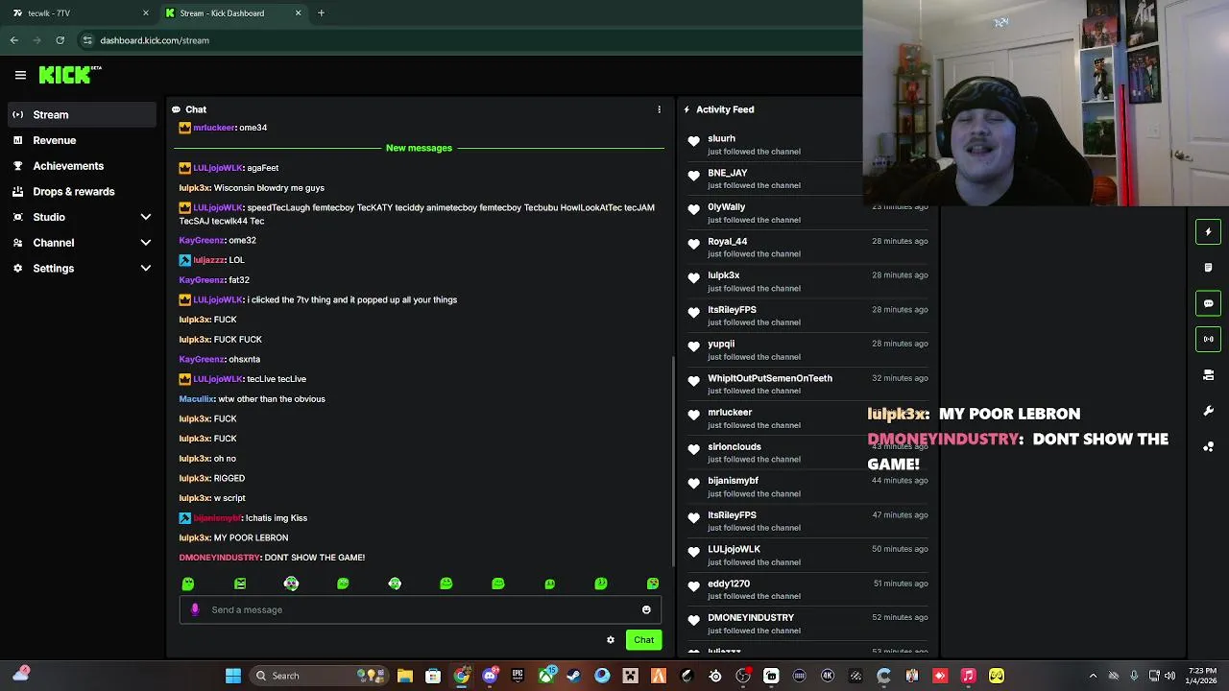Toggle the chat bubble panel icon in right rail
1229x691 pixels.
(x=1208, y=303)
